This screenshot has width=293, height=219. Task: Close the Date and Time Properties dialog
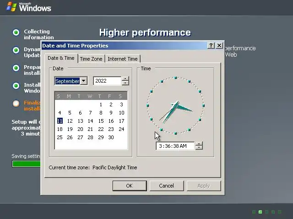tap(219, 46)
